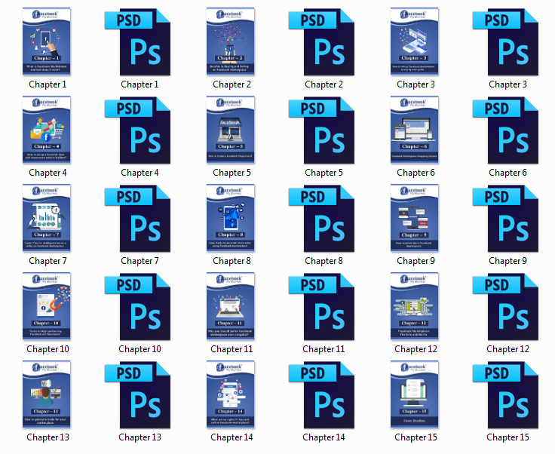555x454 pixels.
Task: Click the 'Chapter 6' label under the PSD file
Action: pyautogui.click(x=507, y=173)
